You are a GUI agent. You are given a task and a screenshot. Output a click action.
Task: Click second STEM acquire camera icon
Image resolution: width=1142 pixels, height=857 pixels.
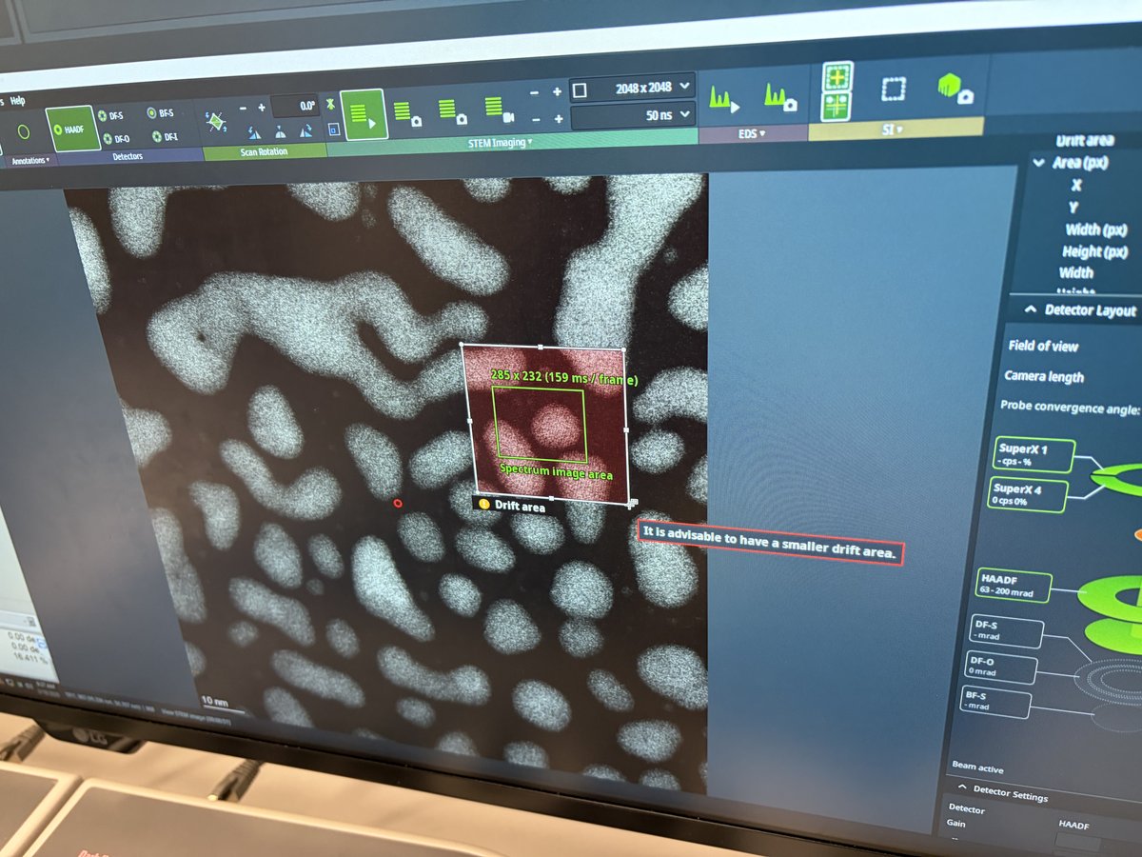coord(453,110)
